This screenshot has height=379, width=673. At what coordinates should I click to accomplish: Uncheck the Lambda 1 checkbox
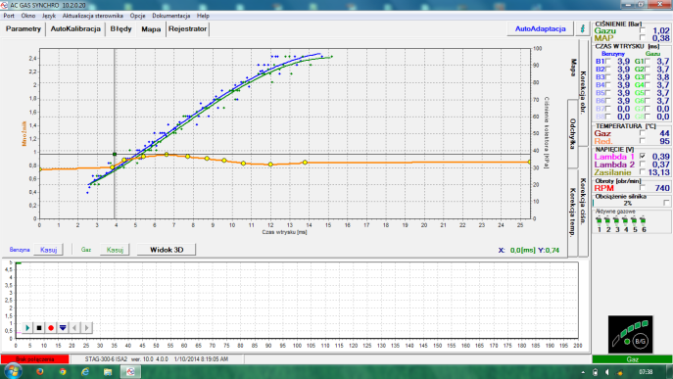[x=643, y=157]
